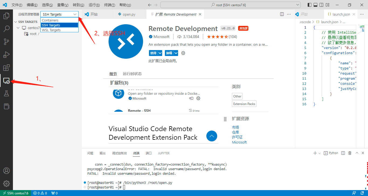Open the gear for the Docker containers extension
This screenshot has height=196, width=368.
click(x=198, y=98)
